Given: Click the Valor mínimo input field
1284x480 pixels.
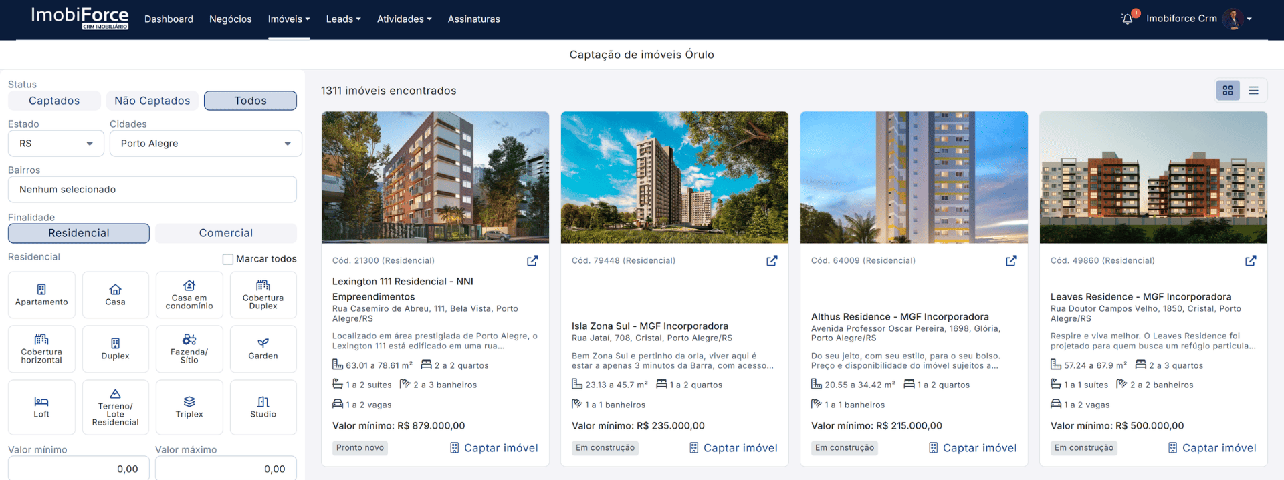Looking at the screenshot, I should click(79, 469).
